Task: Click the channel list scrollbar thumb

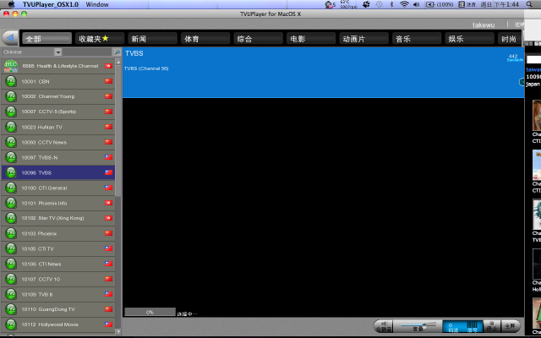Action: pyautogui.click(x=118, y=131)
